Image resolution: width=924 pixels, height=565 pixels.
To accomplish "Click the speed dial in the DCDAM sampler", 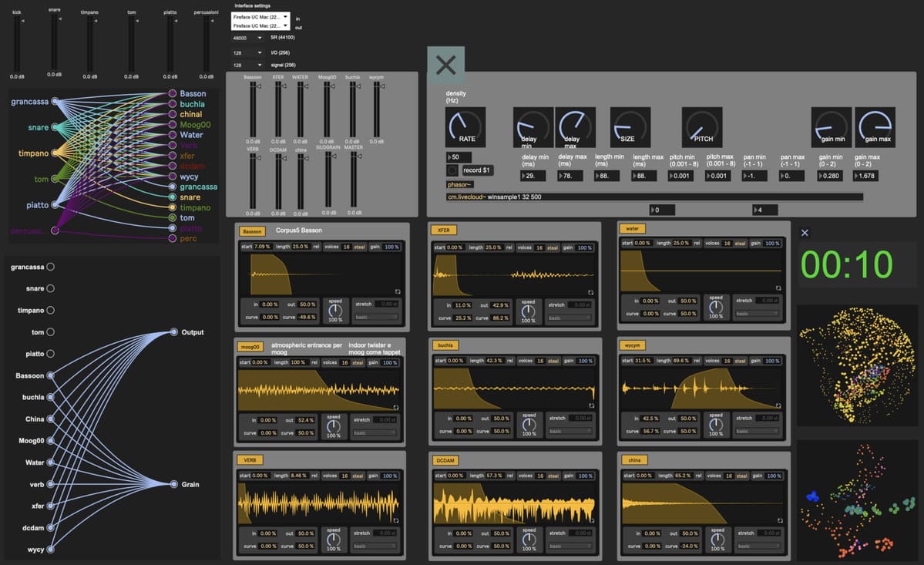I will [529, 539].
